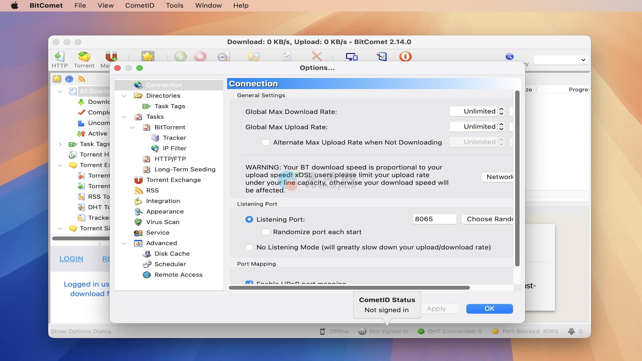This screenshot has width=642, height=361.
Task: Click the Not signed in status bar icon
Action: click(362, 331)
